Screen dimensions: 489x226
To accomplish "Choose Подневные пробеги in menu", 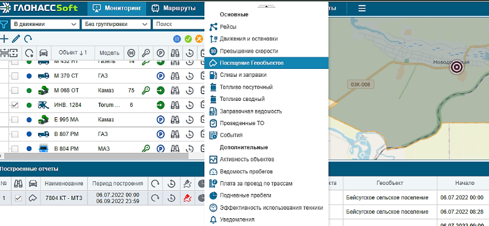I will click(266, 196).
